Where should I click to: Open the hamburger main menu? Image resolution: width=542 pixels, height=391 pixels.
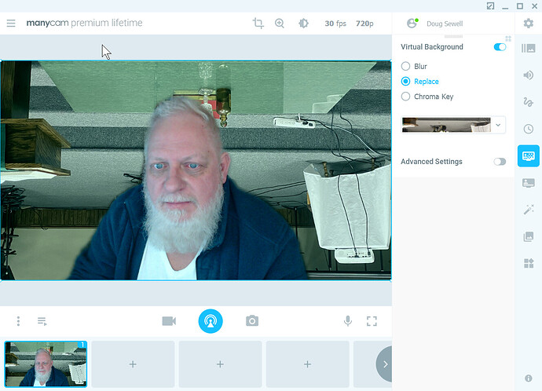(11, 23)
